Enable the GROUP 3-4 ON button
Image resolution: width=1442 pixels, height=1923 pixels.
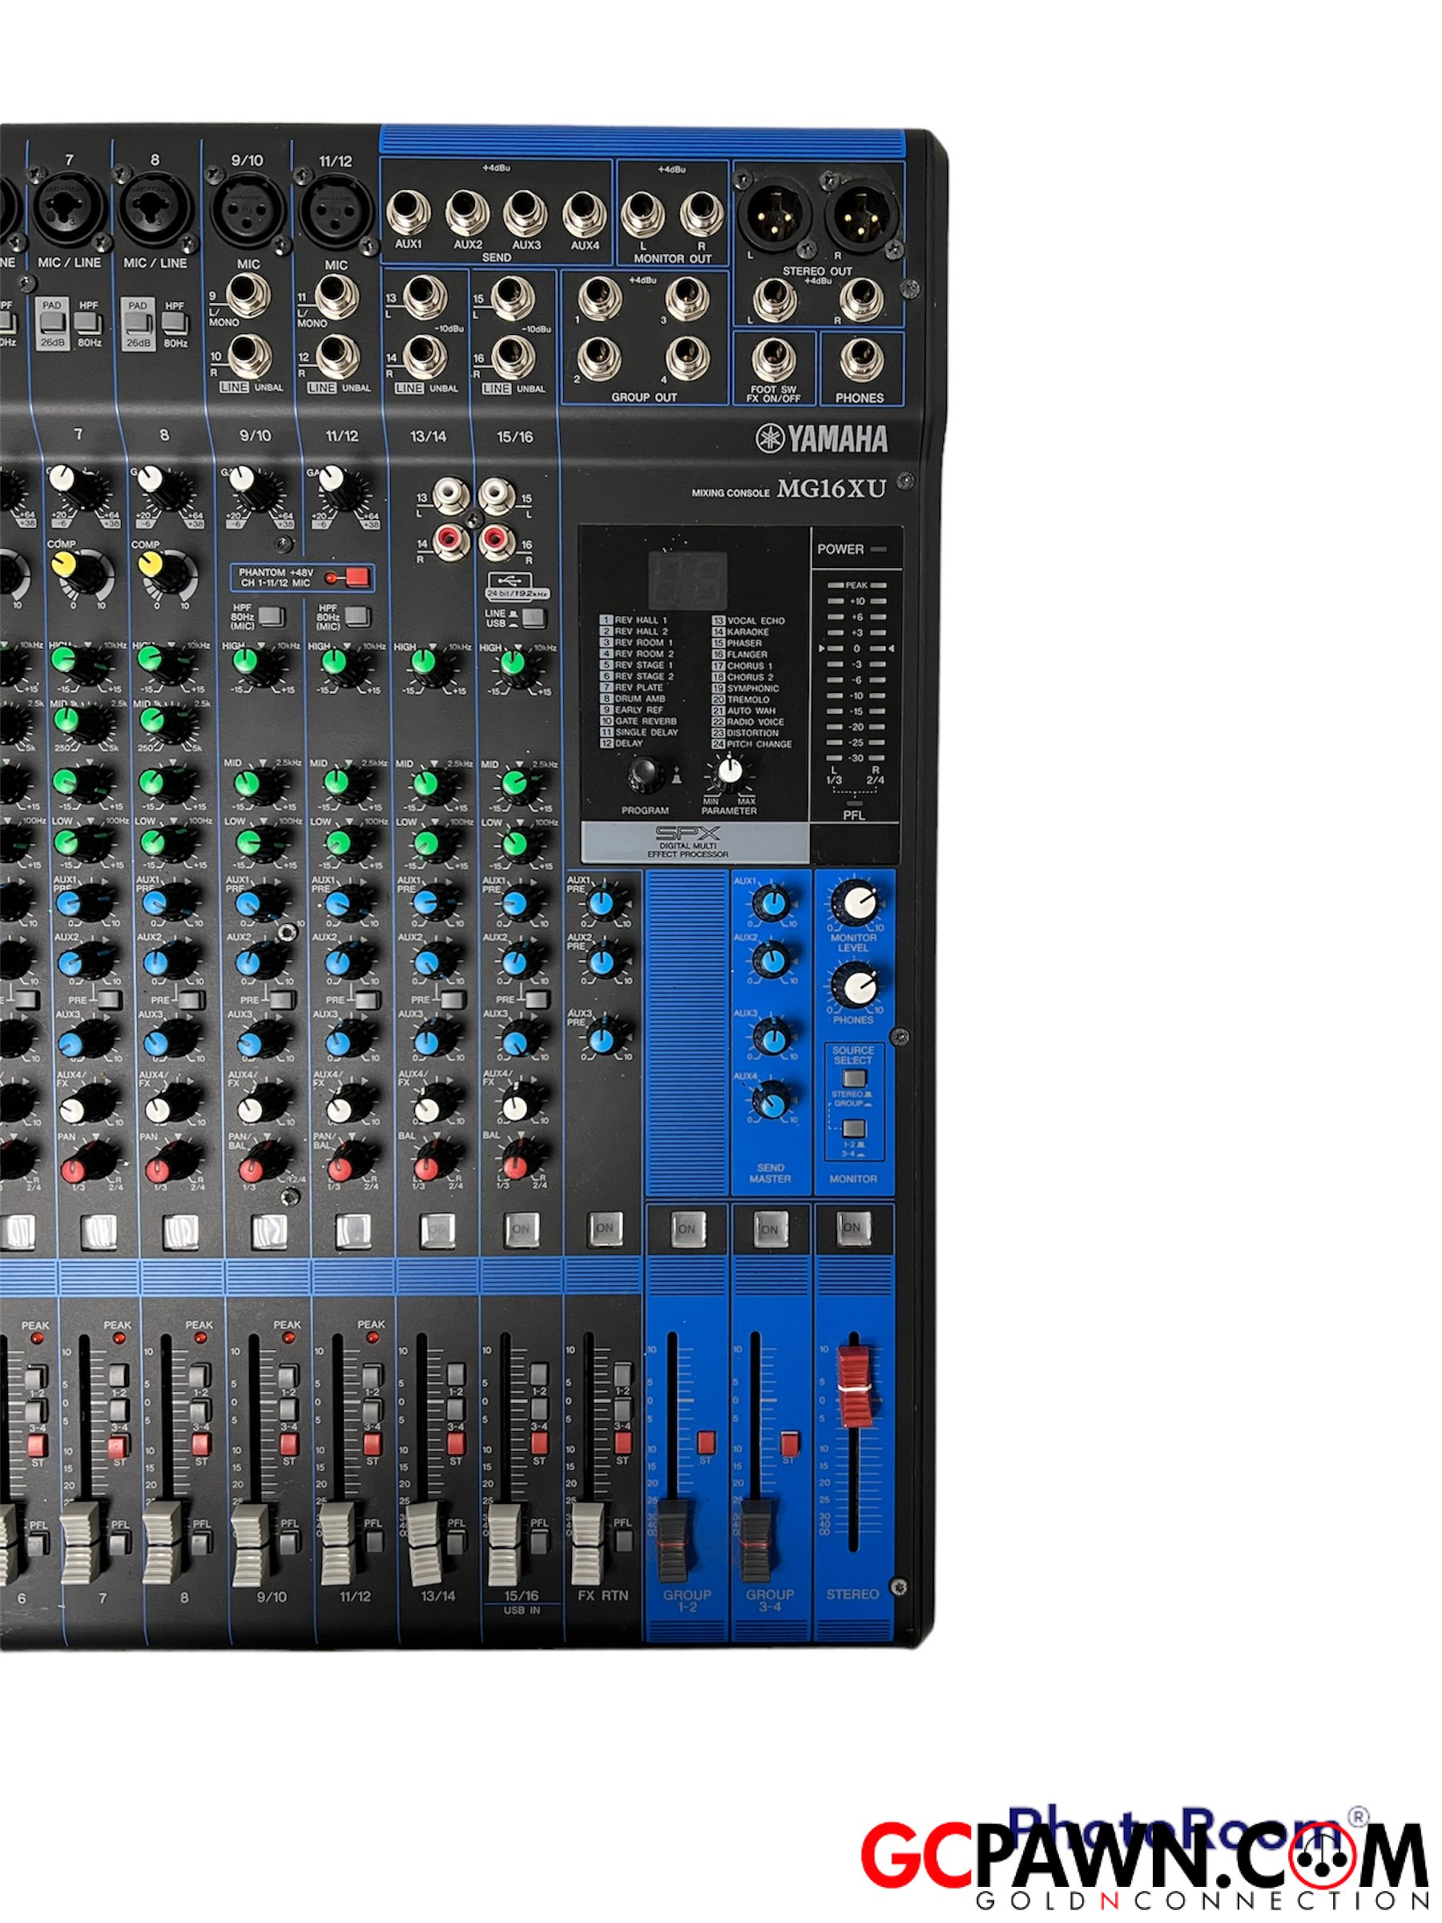tap(770, 1228)
